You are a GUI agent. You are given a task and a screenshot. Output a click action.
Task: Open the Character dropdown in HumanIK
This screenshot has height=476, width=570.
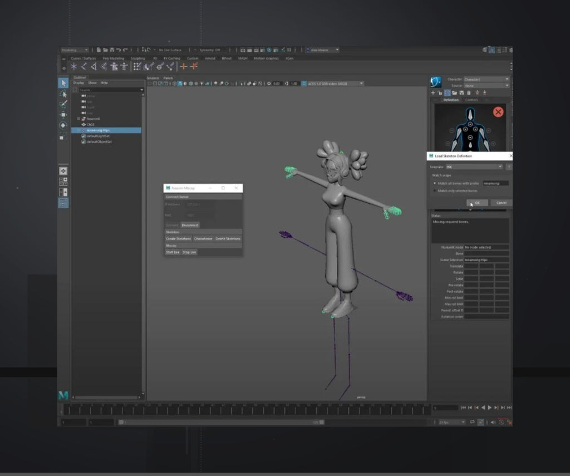coord(487,79)
